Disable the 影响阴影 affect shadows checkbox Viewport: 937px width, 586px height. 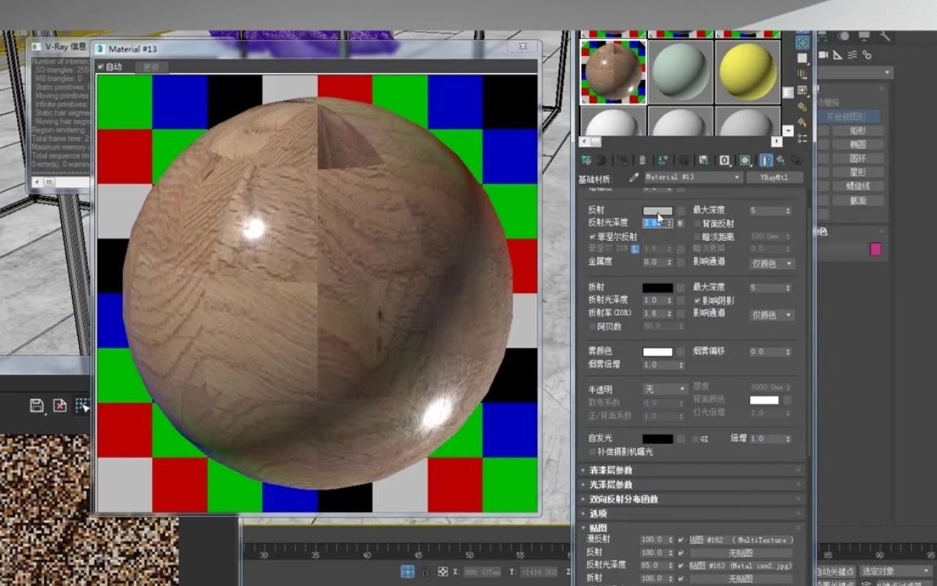[x=696, y=300]
